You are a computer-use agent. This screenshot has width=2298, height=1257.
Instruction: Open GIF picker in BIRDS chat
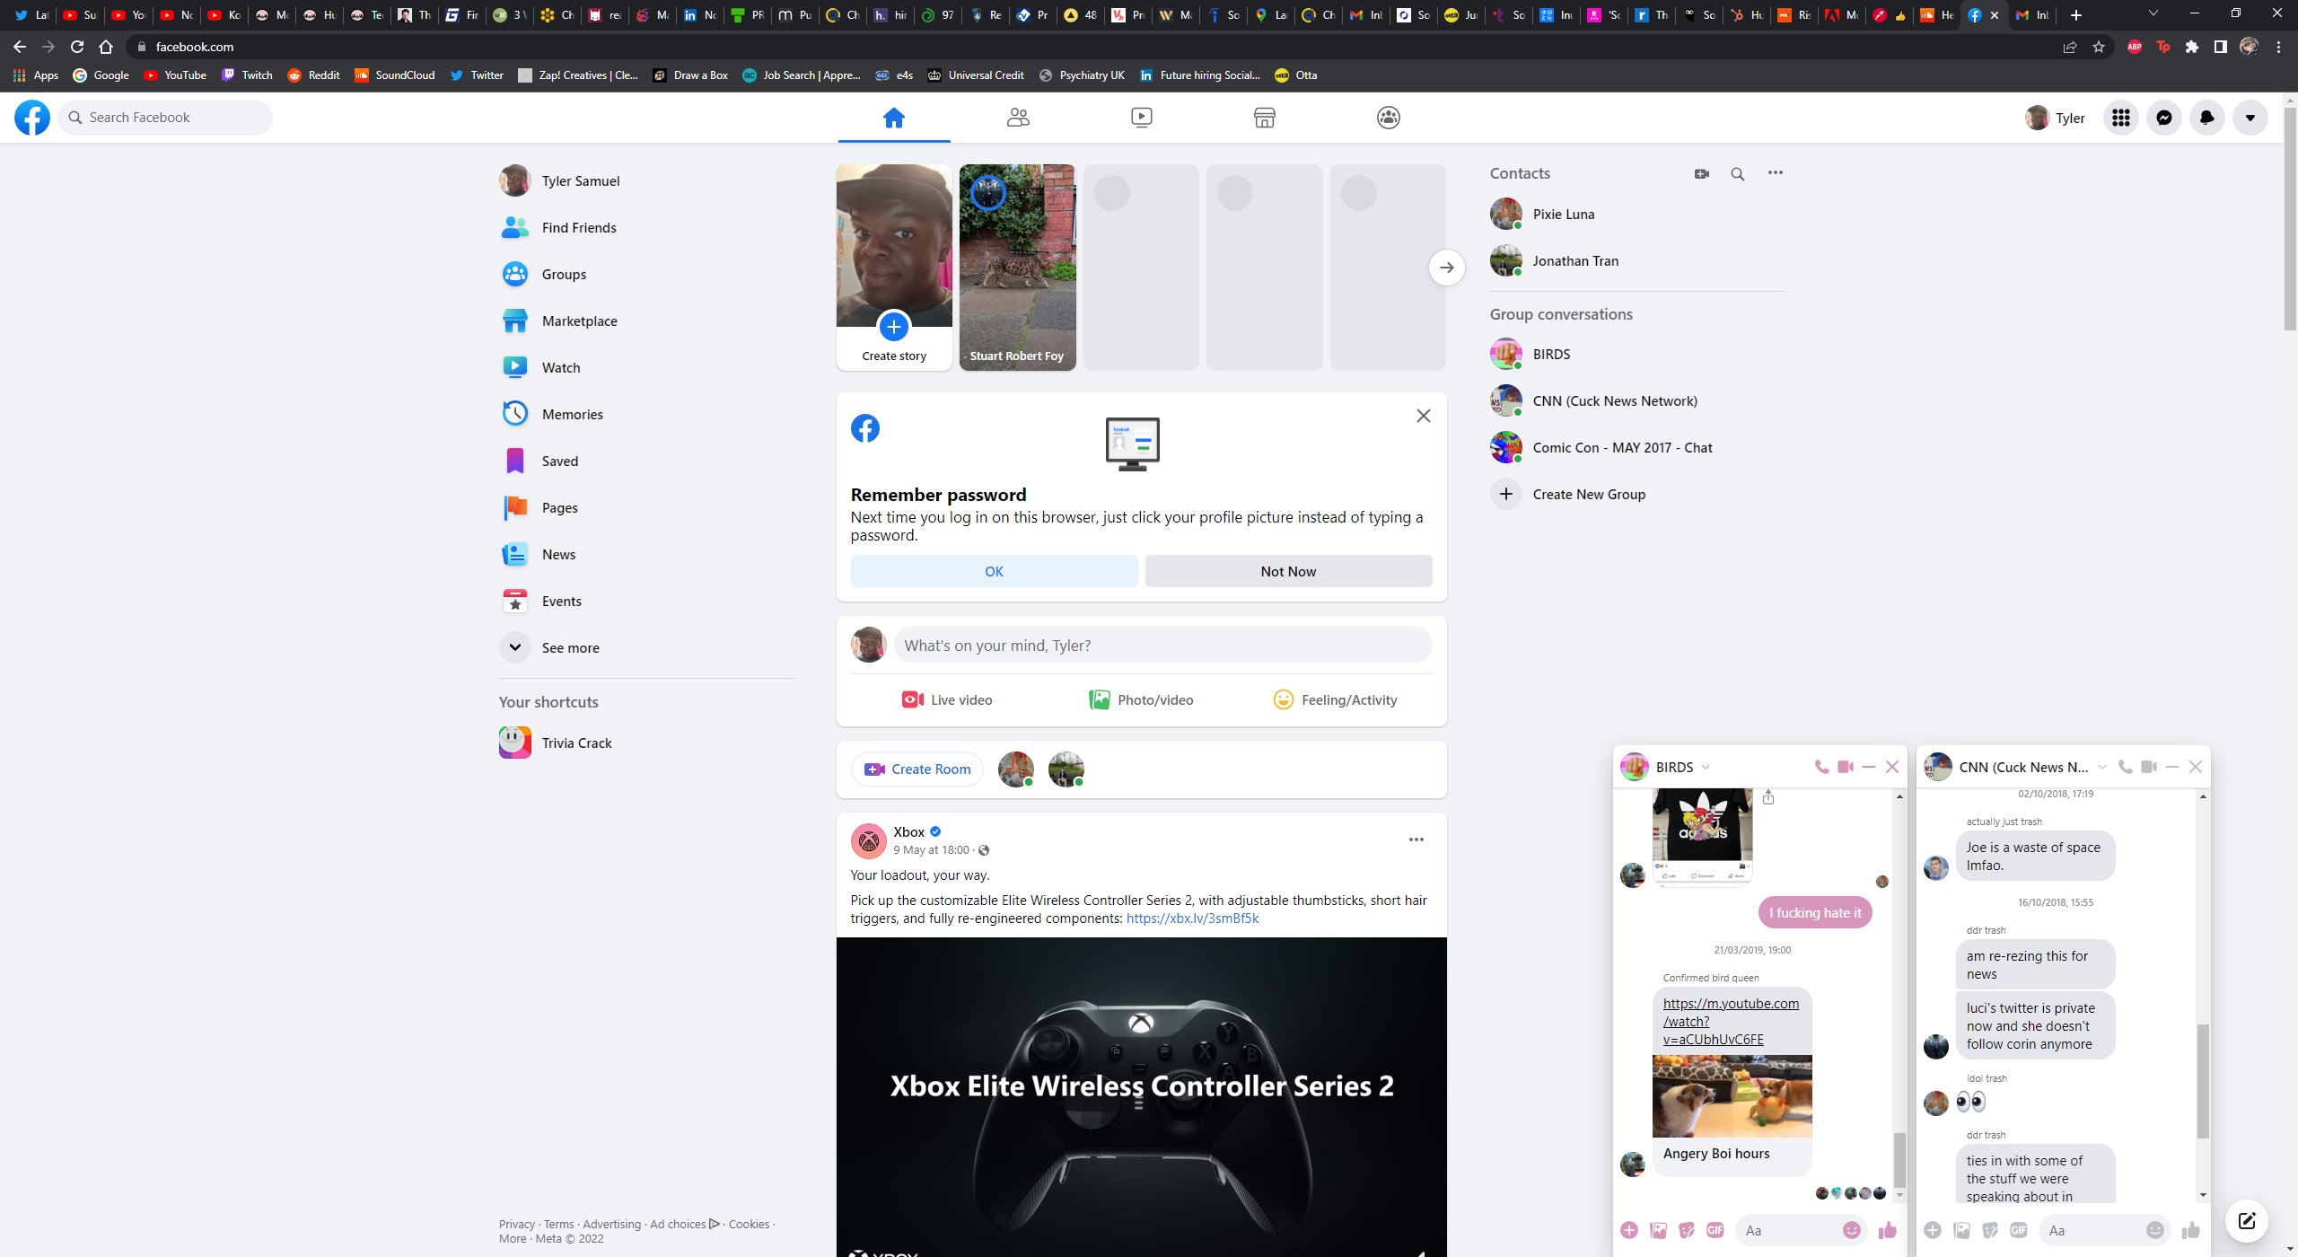click(x=1715, y=1230)
